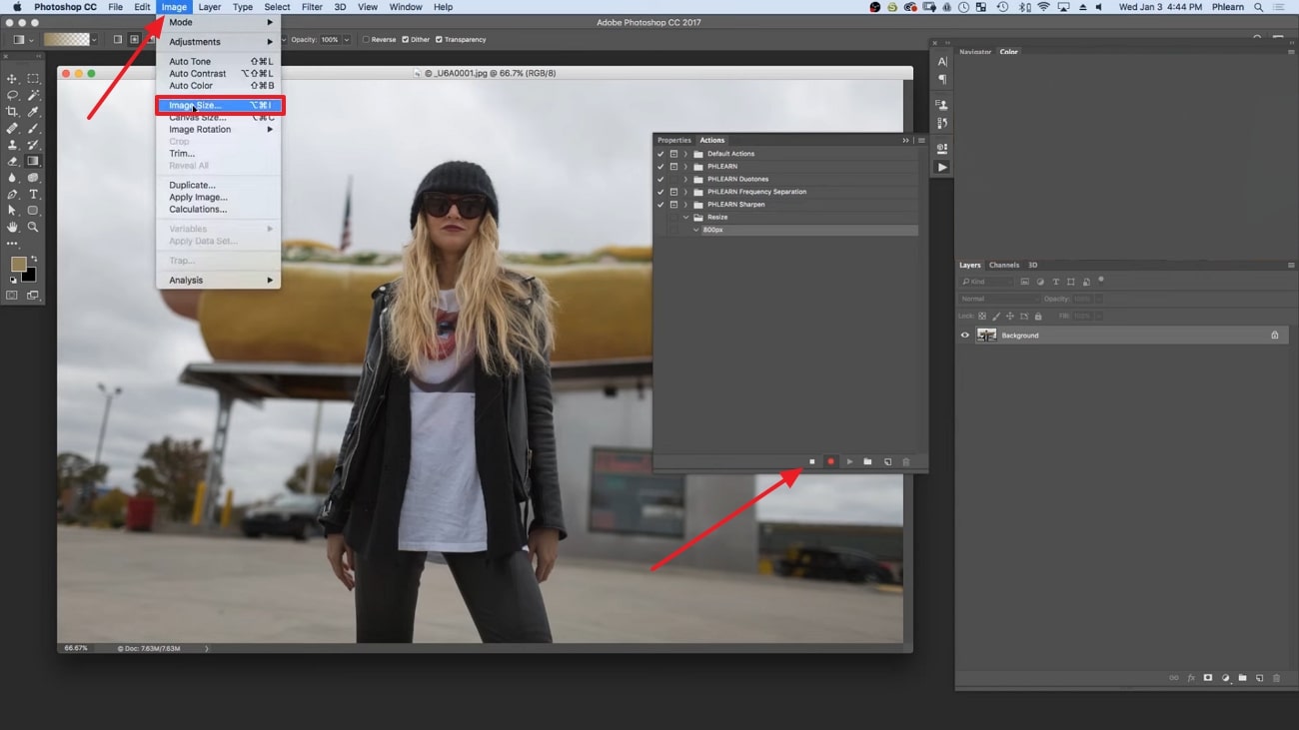Delete the selected action with trash icon
The height and width of the screenshot is (730, 1299).
pos(906,462)
